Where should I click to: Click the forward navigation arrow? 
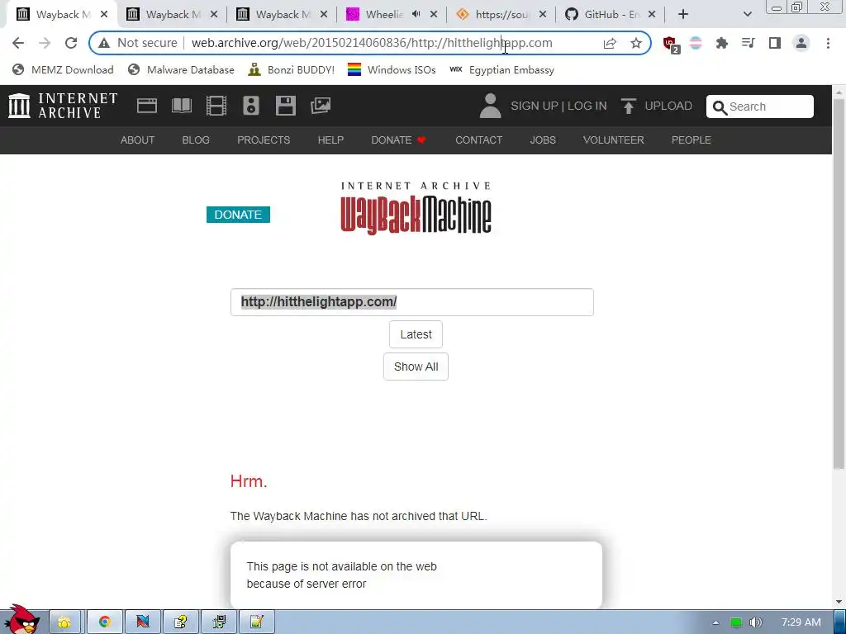tap(45, 43)
